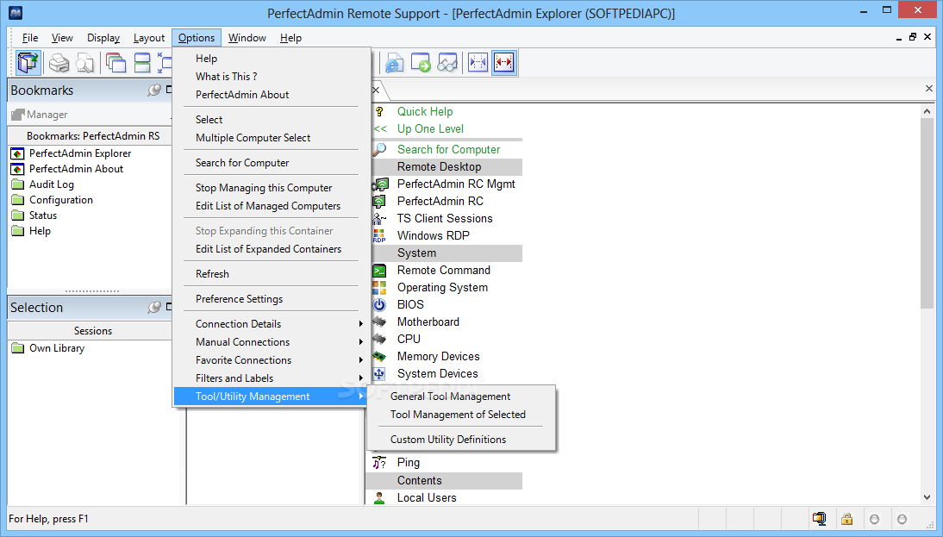The width and height of the screenshot is (943, 537).
Task: Click the Motherboard chip icon
Action: click(379, 322)
